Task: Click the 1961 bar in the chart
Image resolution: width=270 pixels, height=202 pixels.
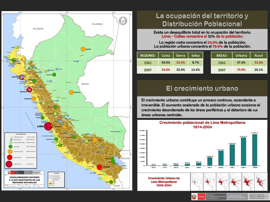Action: [210, 162]
